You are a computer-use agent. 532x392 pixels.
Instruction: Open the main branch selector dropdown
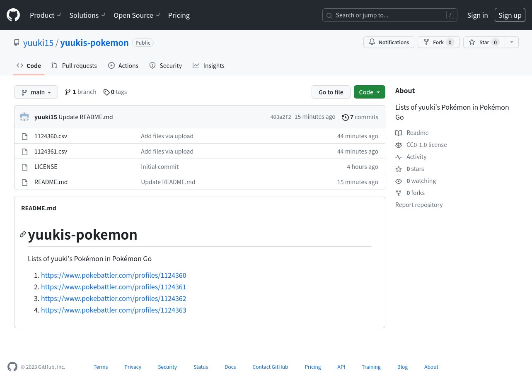[36, 92]
